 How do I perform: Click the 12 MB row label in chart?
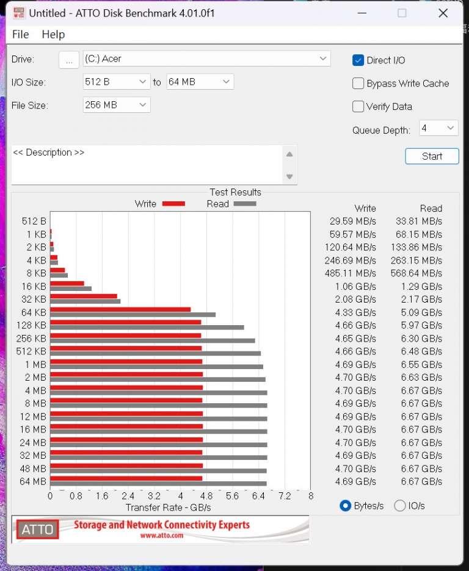click(33, 417)
